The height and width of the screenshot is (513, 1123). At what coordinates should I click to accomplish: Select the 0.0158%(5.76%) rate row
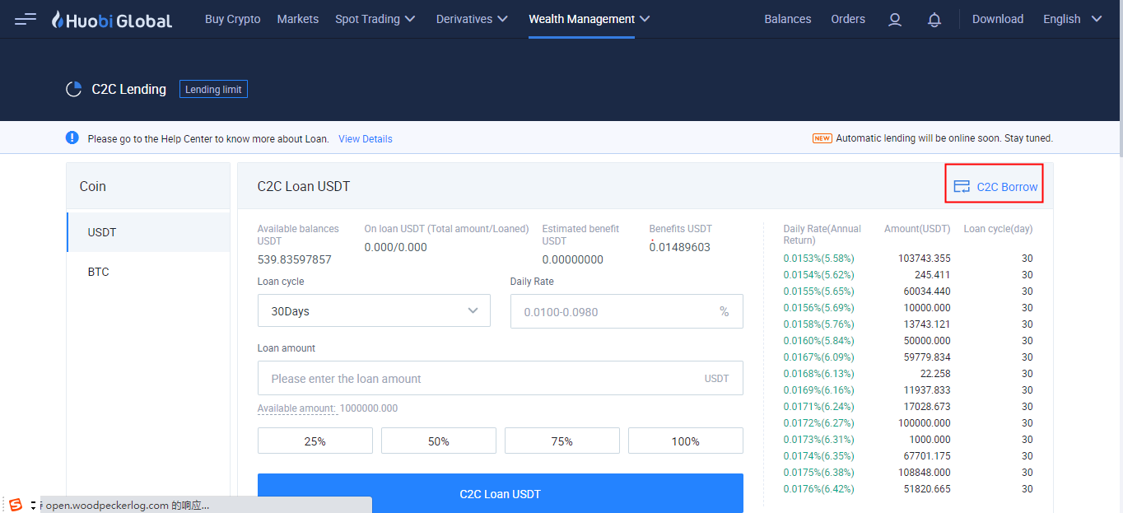click(908, 324)
